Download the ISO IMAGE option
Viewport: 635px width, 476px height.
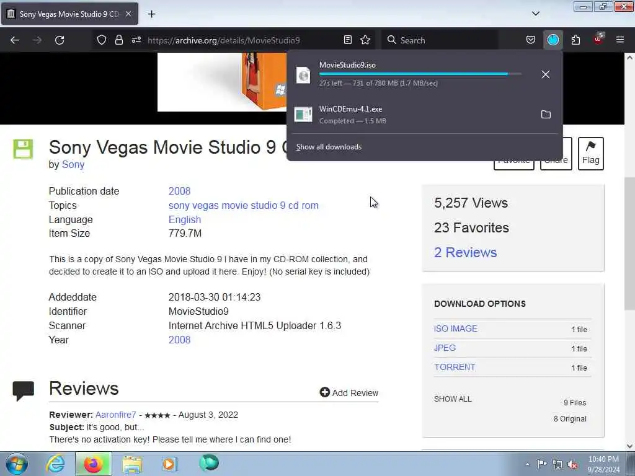tap(456, 328)
